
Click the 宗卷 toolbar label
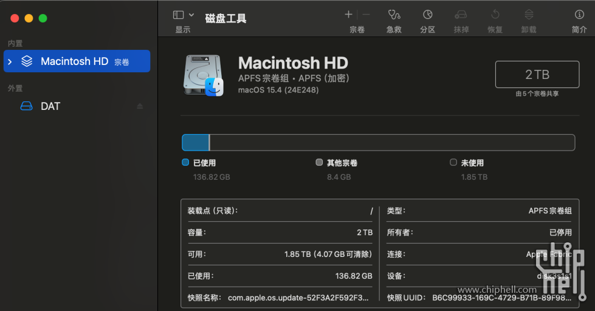point(357,30)
